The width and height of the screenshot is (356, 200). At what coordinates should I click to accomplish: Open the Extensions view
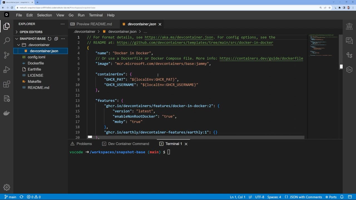click(7, 84)
